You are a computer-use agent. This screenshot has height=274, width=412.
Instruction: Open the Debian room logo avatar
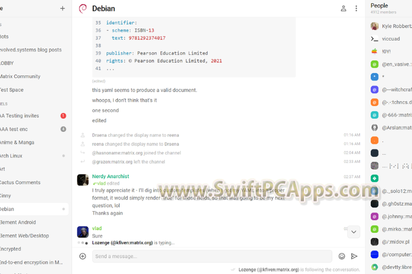tap(83, 9)
